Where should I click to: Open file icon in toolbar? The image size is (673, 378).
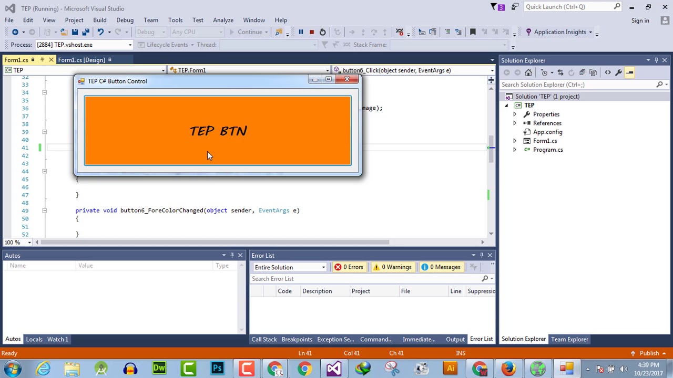pyautogui.click(x=64, y=32)
